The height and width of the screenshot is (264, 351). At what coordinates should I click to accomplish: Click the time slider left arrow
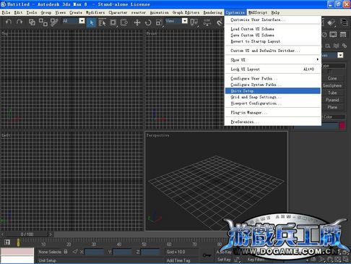tap(3, 234)
